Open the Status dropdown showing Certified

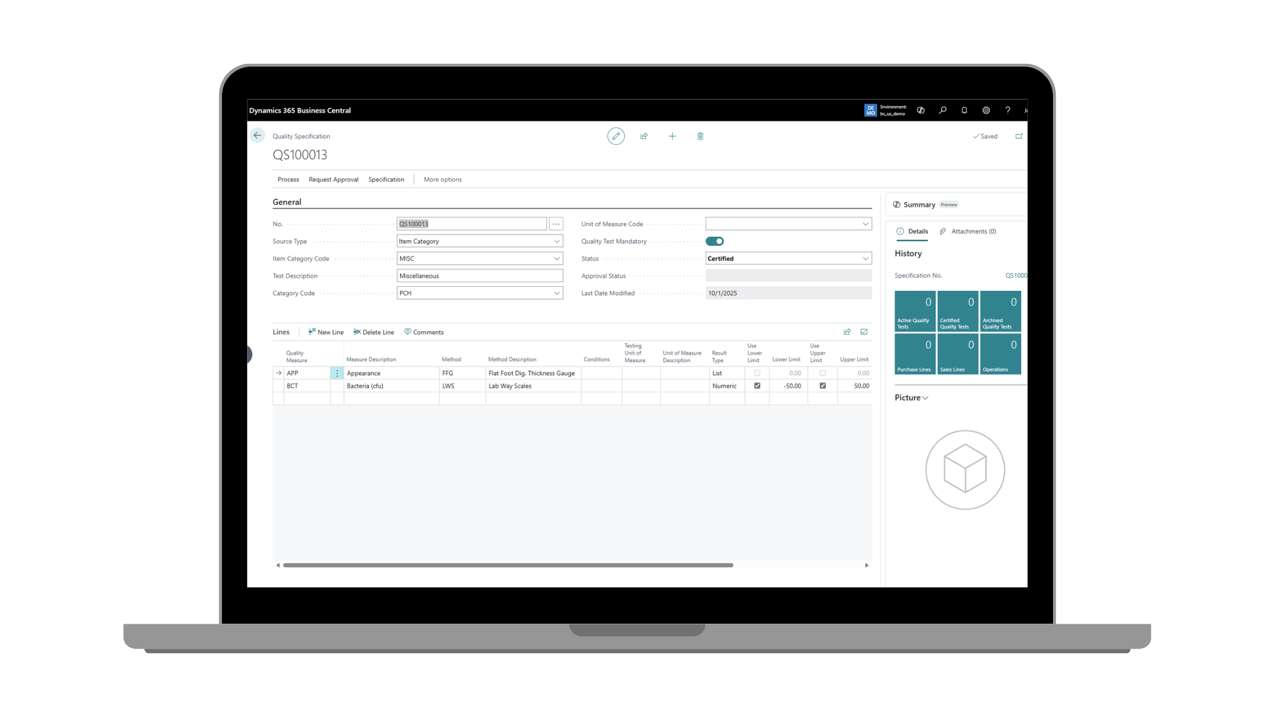pyautogui.click(x=865, y=258)
